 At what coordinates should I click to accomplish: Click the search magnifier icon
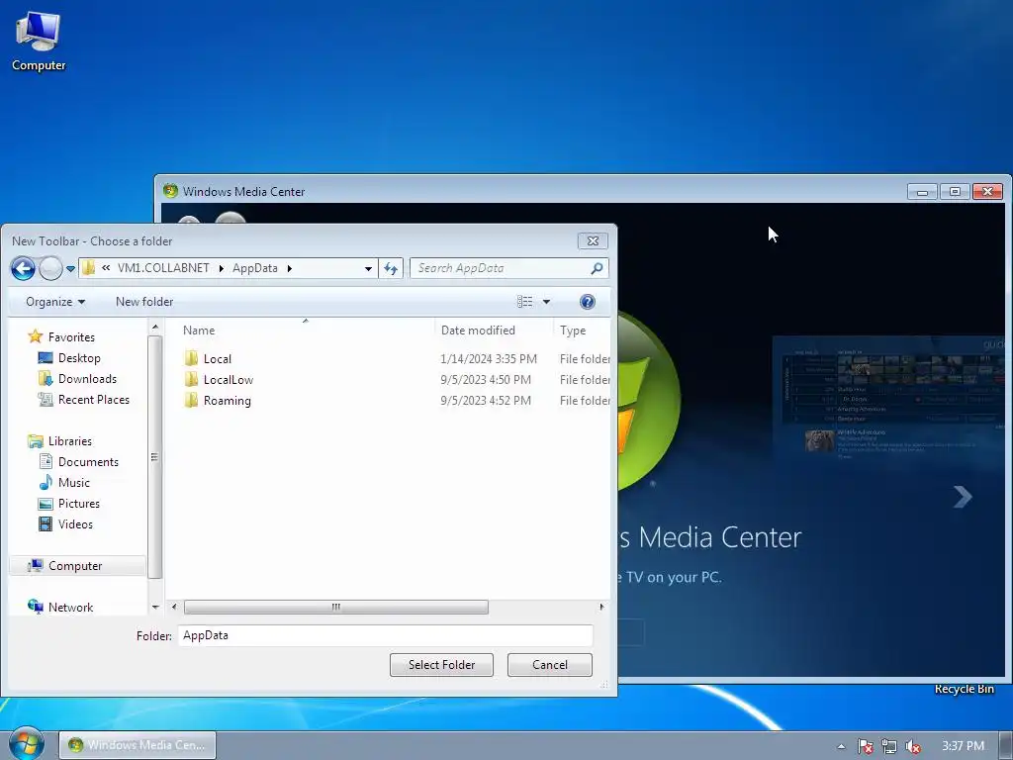point(597,268)
